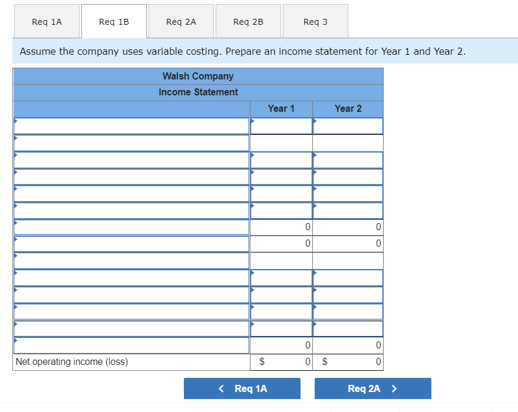518x412 pixels.
Task: Click the fifth row Year 1 amount field
Action: click(281, 193)
